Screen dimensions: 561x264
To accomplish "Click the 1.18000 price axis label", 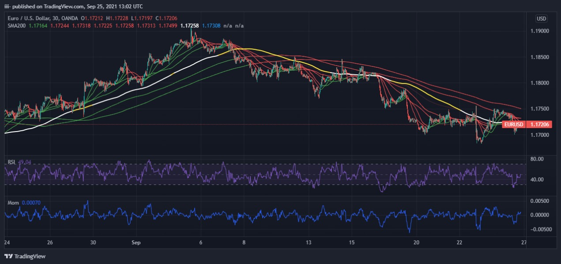I will click(539, 83).
